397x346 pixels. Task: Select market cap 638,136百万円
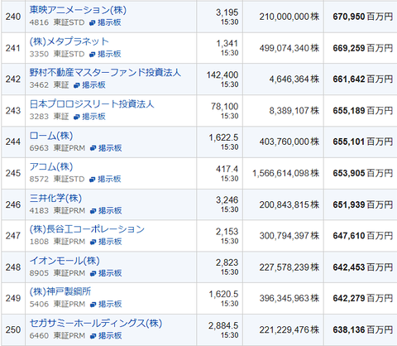pyautogui.click(x=363, y=329)
